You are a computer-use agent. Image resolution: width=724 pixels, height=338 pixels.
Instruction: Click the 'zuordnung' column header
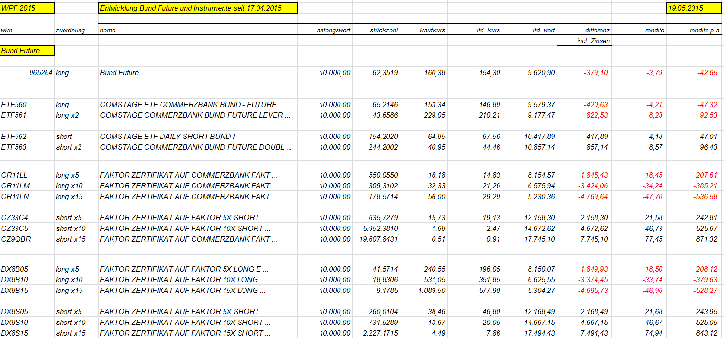(x=70, y=30)
